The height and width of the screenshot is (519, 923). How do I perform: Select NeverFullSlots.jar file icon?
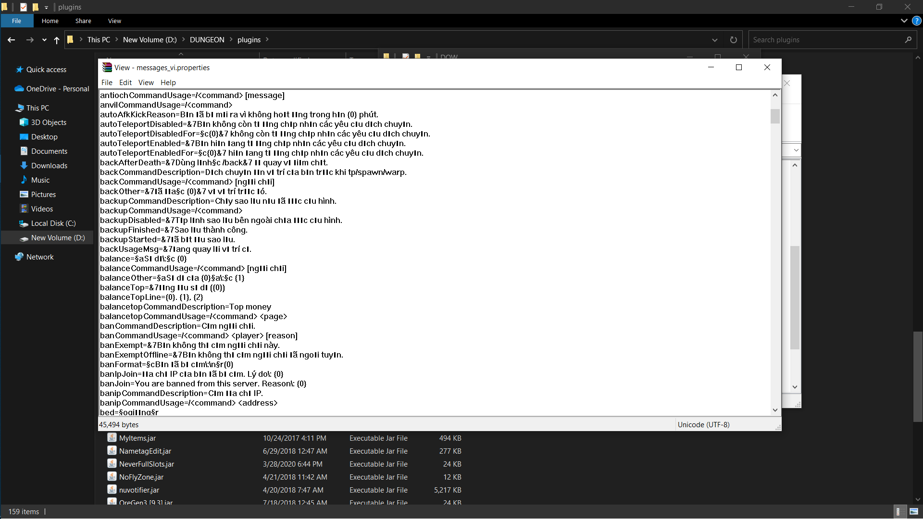(112, 464)
